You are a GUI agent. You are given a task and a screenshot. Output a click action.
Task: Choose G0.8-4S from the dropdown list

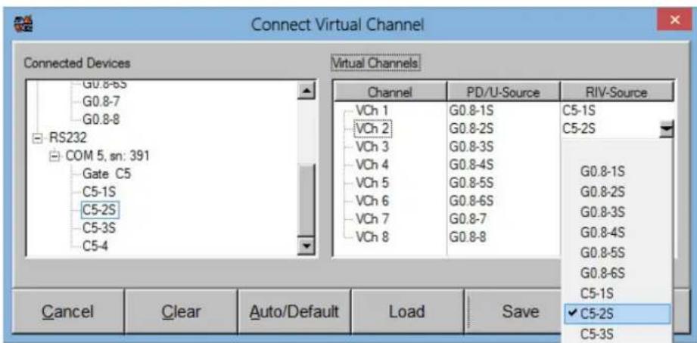602,233
